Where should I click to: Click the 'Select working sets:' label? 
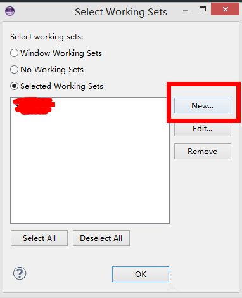pyautogui.click(x=47, y=37)
